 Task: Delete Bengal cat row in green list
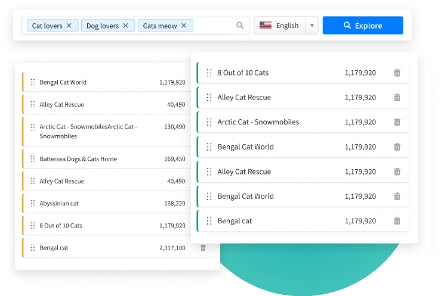(x=397, y=221)
